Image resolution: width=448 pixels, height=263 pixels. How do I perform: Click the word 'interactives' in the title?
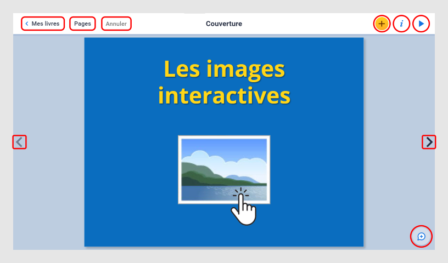pos(224,96)
